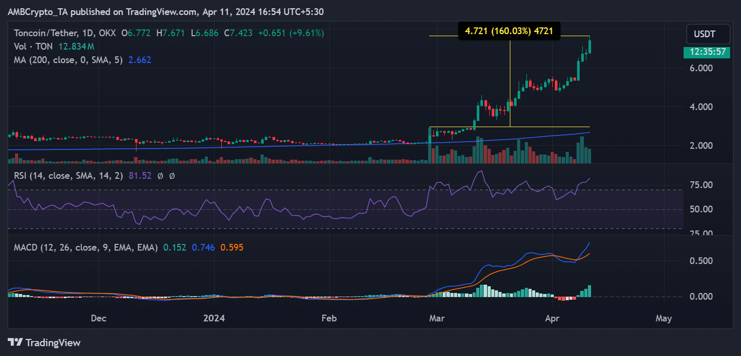Click the TradingView logo at the bottom left
Image resolution: width=741 pixels, height=356 pixels.
tap(44, 343)
